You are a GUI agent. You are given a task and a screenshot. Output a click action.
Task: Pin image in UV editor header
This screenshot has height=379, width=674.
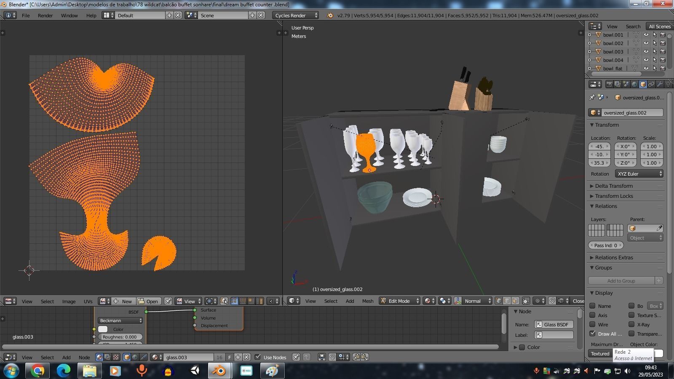click(168, 301)
